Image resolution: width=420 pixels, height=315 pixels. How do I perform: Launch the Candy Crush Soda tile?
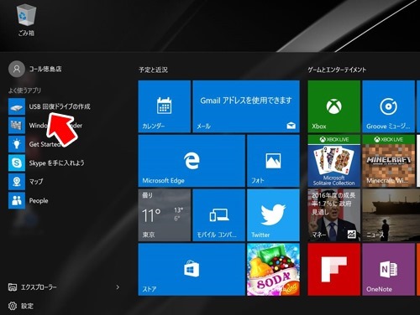click(273, 270)
